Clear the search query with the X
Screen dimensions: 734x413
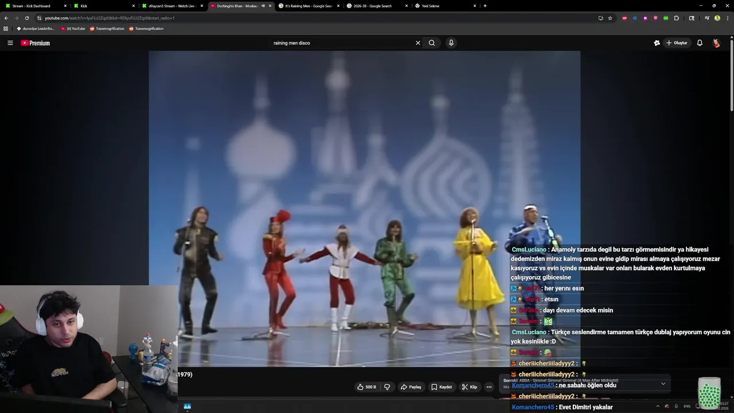coord(418,43)
